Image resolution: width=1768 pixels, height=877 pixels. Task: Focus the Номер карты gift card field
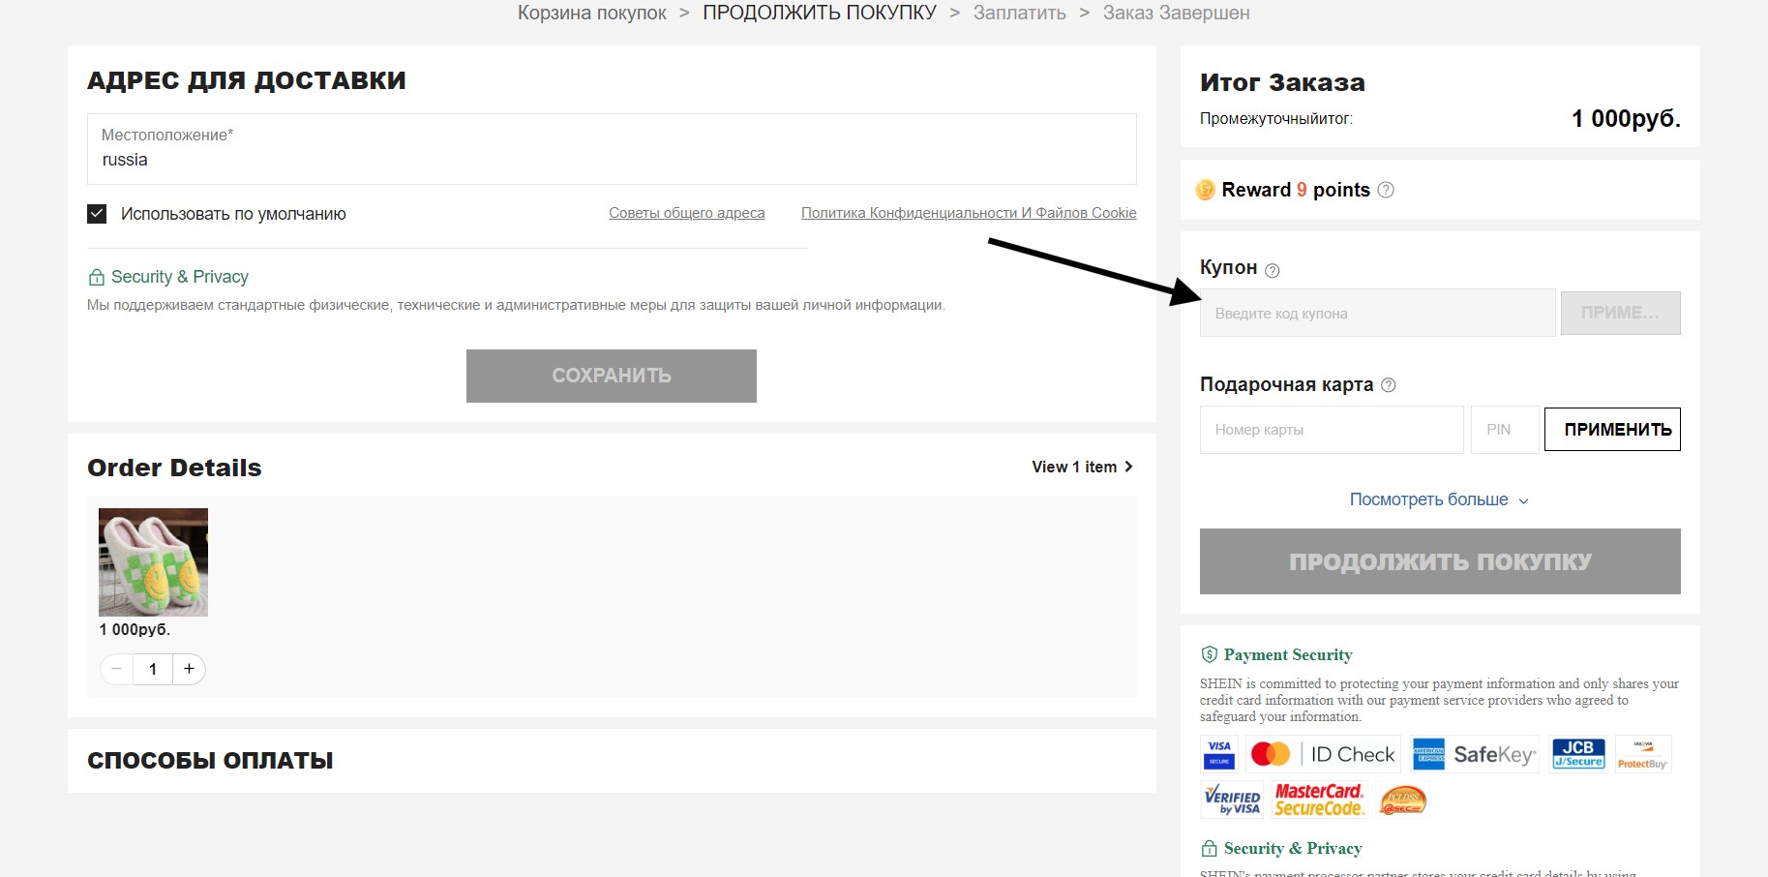point(1332,430)
